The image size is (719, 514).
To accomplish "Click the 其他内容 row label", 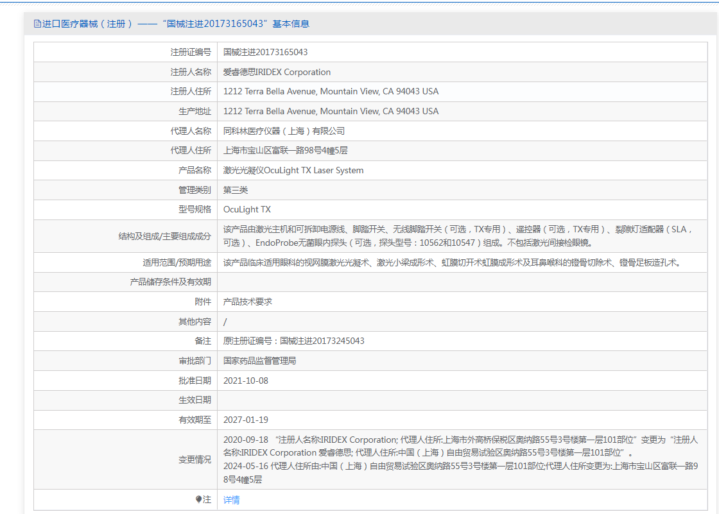I will 195,321.
